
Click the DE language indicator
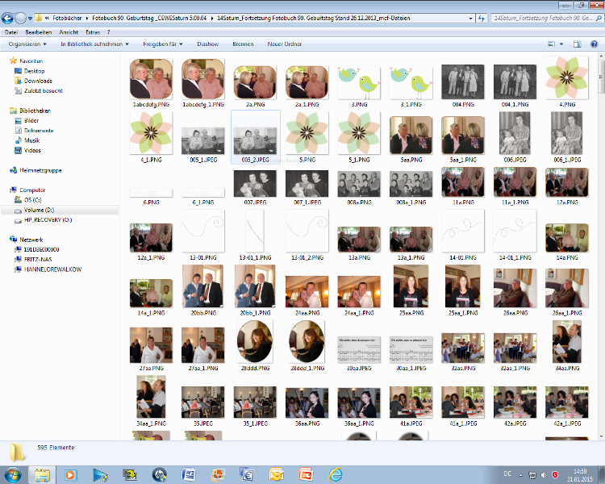pyautogui.click(x=507, y=474)
